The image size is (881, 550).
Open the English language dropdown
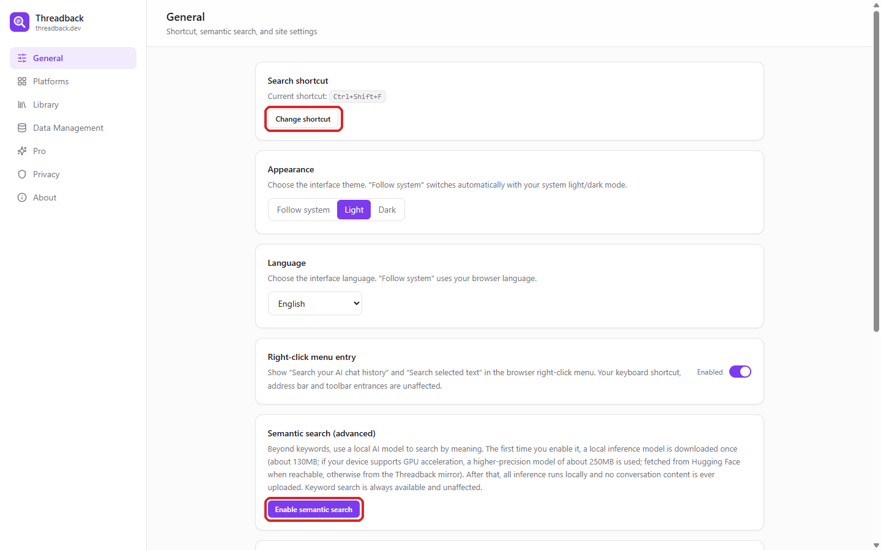coord(315,304)
